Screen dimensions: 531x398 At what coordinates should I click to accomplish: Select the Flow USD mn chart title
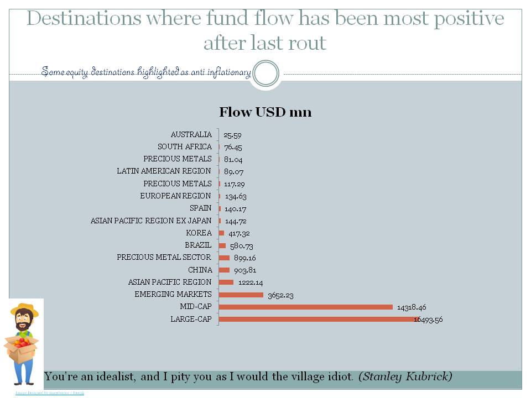click(265, 112)
